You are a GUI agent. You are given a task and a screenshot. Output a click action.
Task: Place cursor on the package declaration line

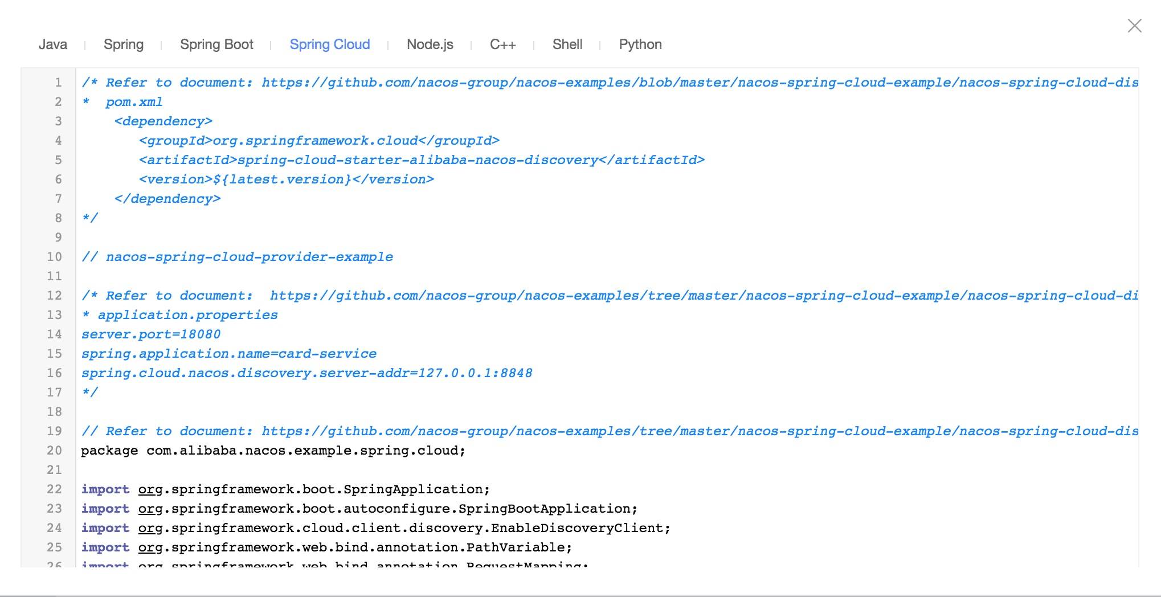(273, 451)
